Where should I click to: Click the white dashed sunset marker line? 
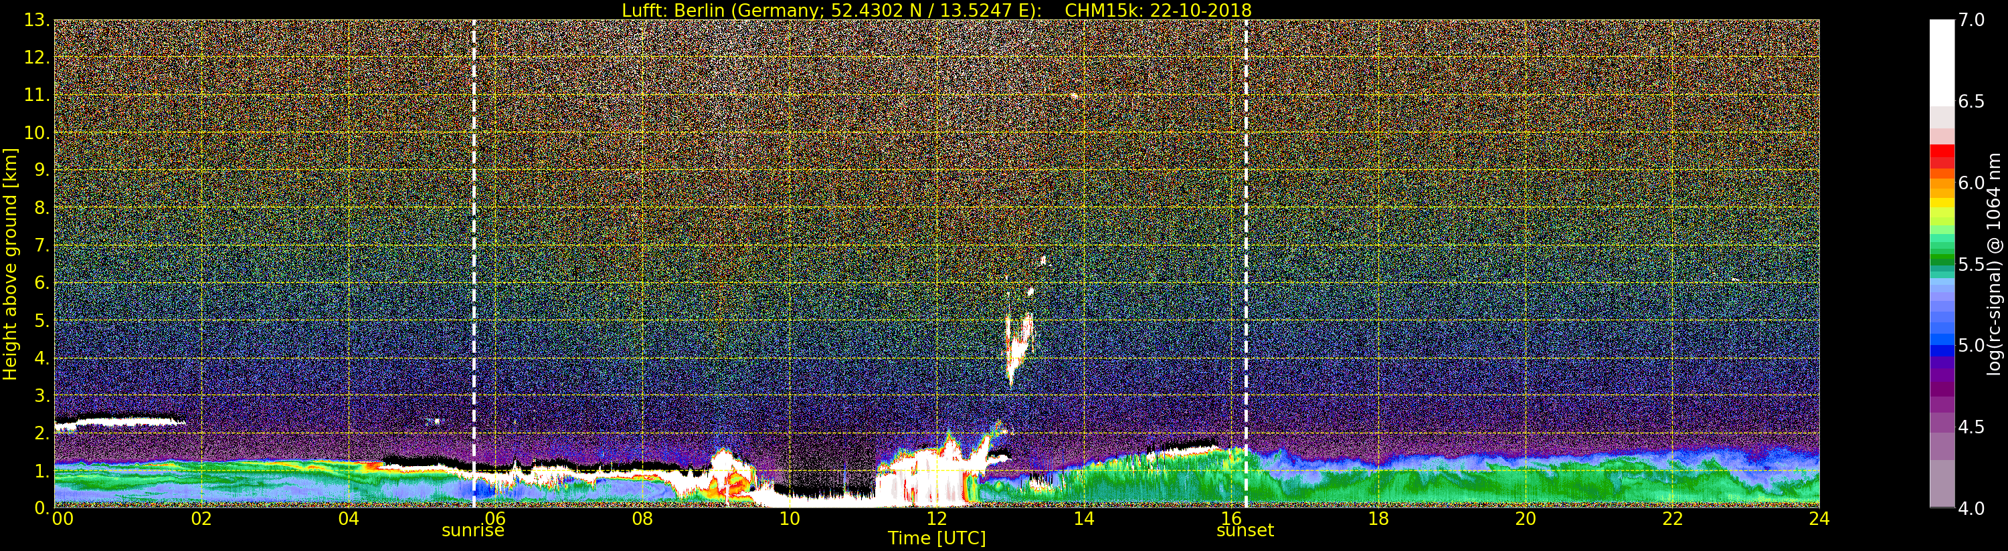click(1246, 264)
